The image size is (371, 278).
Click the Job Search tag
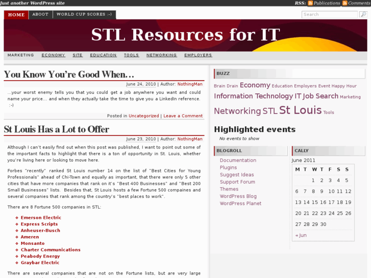pos(320,96)
